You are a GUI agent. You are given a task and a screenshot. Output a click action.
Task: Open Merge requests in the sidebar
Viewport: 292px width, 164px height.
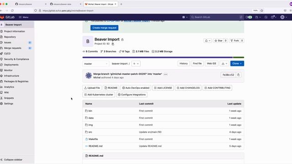[13, 48]
